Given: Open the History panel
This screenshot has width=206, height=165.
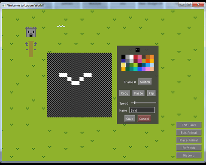Looking at the screenshot, I should 189,156.
